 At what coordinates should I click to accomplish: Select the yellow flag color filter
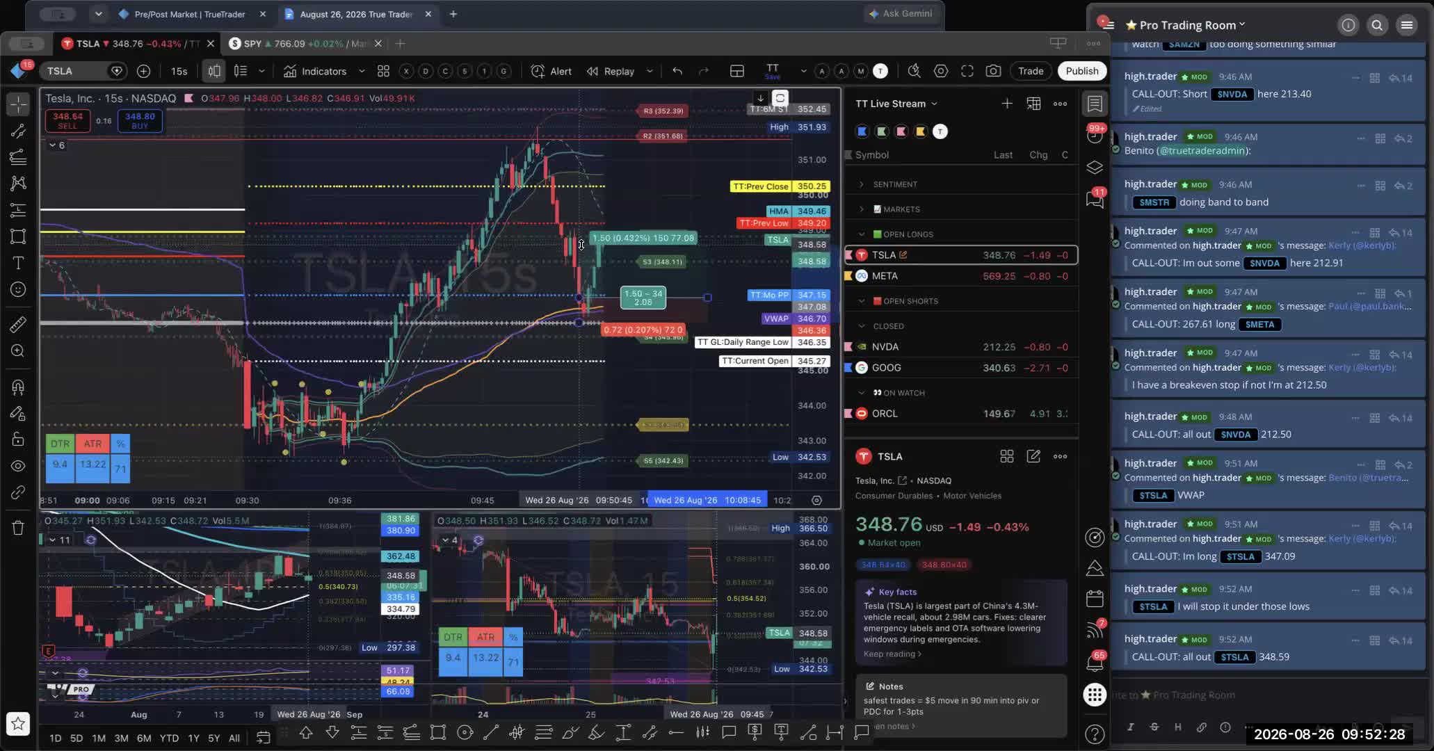pyautogui.click(x=921, y=131)
